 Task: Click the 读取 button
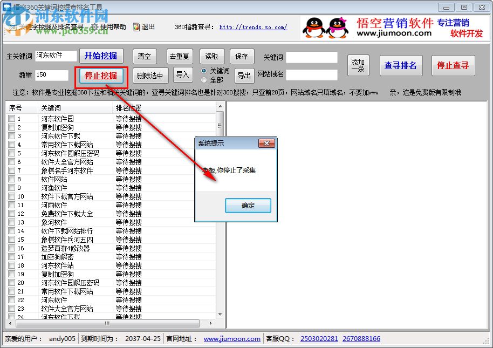pyautogui.click(x=212, y=56)
